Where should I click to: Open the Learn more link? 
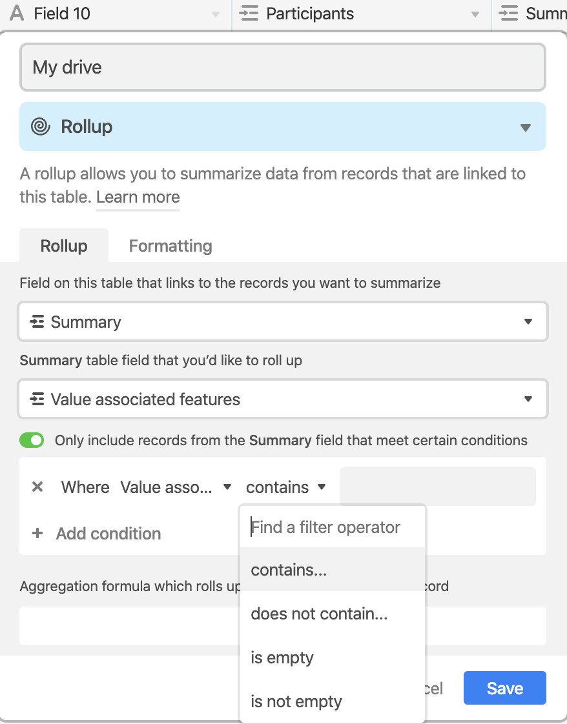pos(138,197)
